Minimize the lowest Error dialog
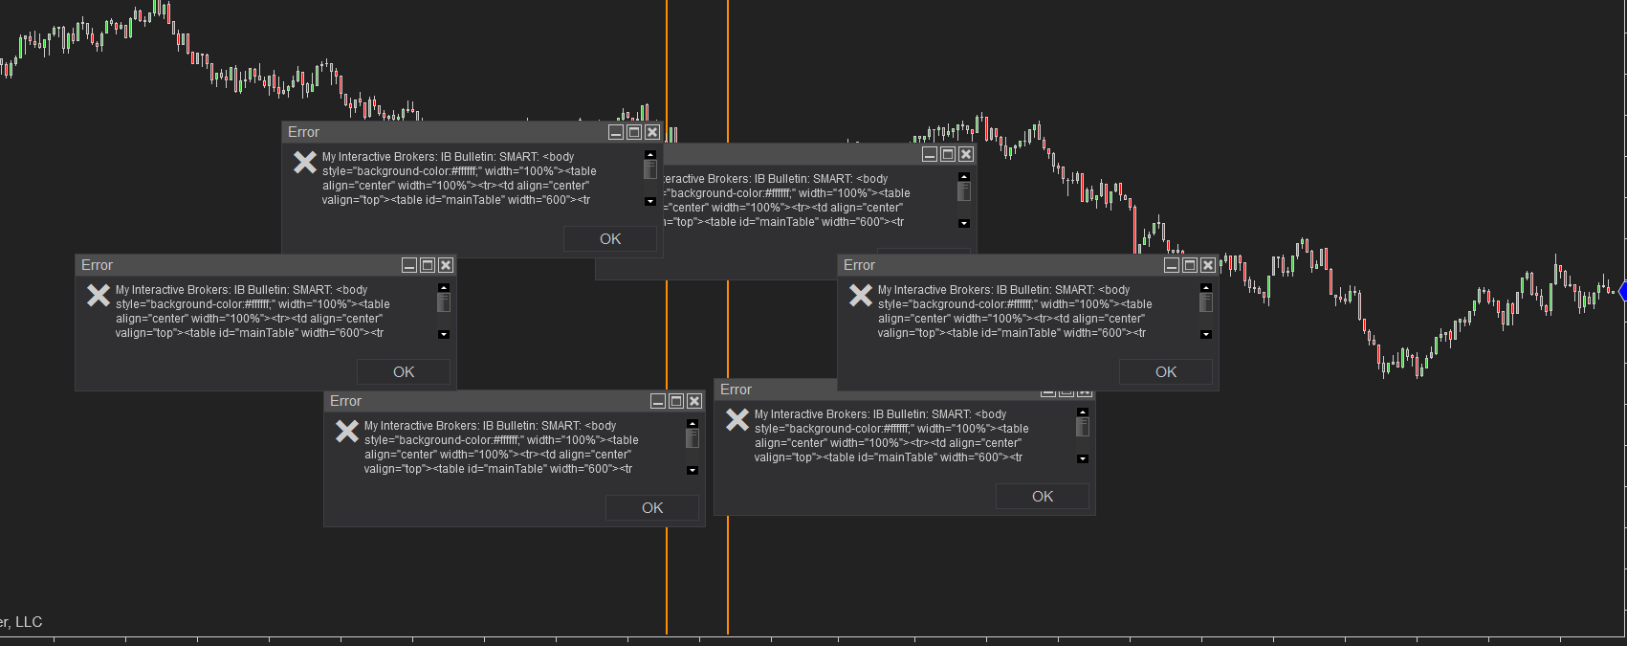The width and height of the screenshot is (1627, 646). (658, 401)
